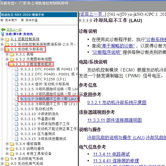
Task: Select tree item 9.3.3.7 冷却风扇不工作（带 LAU）
Action: [x=49, y=99]
